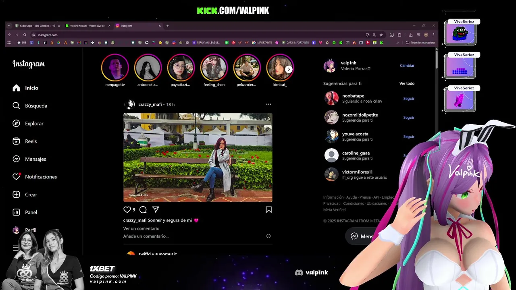Viewport: 516px width, 290px height.
Task: Like the crazzy_mafi post with the heart
Action: tap(127, 209)
